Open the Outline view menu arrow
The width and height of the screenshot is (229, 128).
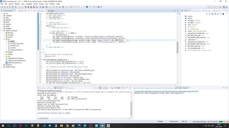(226, 14)
